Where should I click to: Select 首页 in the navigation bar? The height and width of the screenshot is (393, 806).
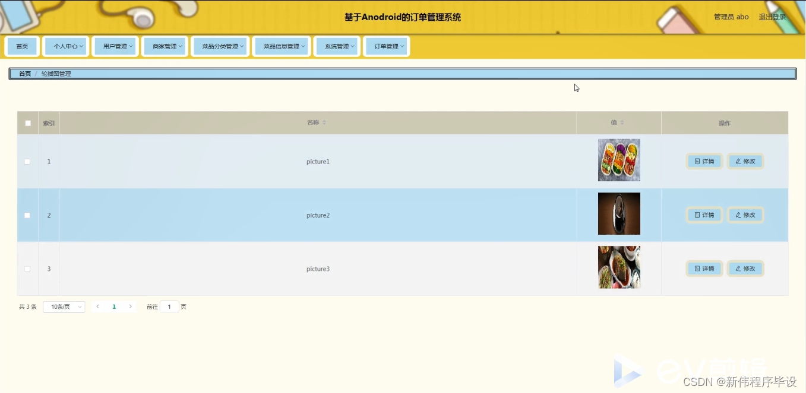(22, 46)
